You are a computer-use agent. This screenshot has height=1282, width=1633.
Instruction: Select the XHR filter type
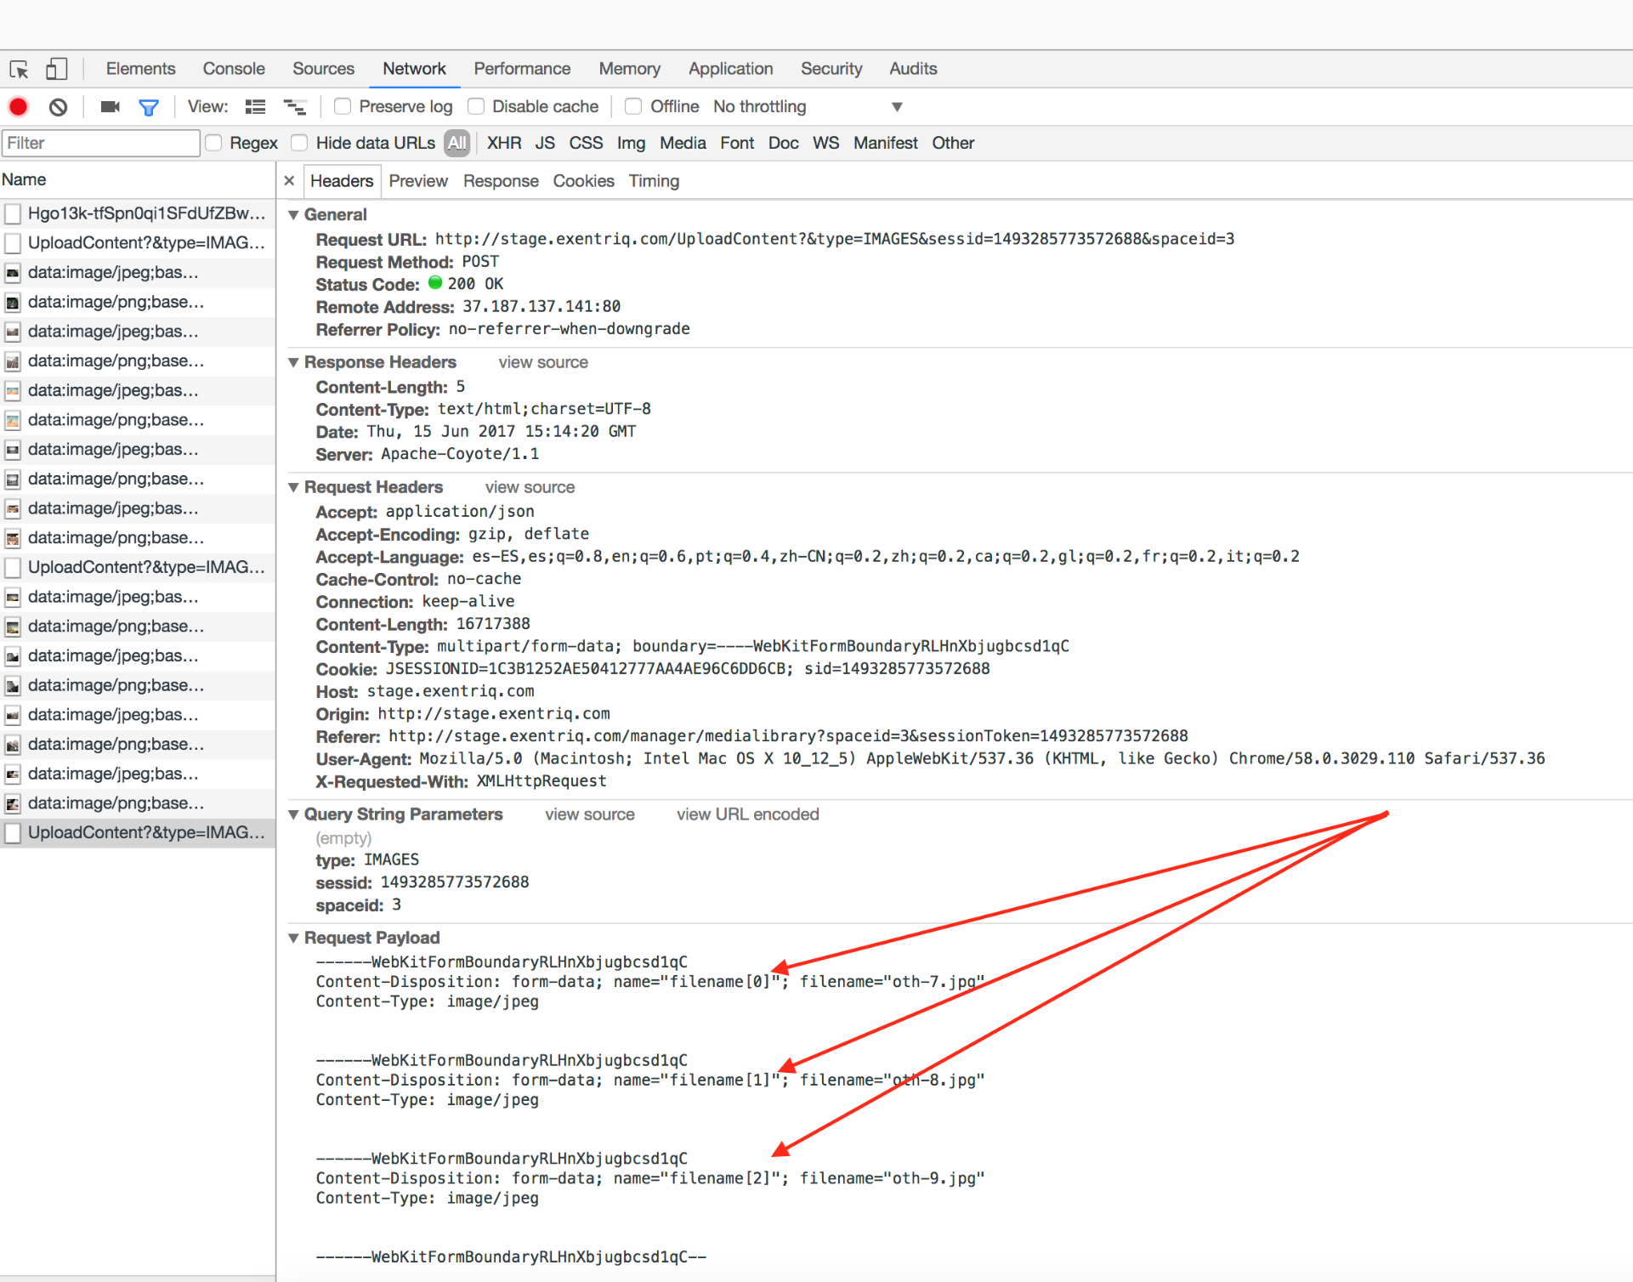click(x=504, y=143)
